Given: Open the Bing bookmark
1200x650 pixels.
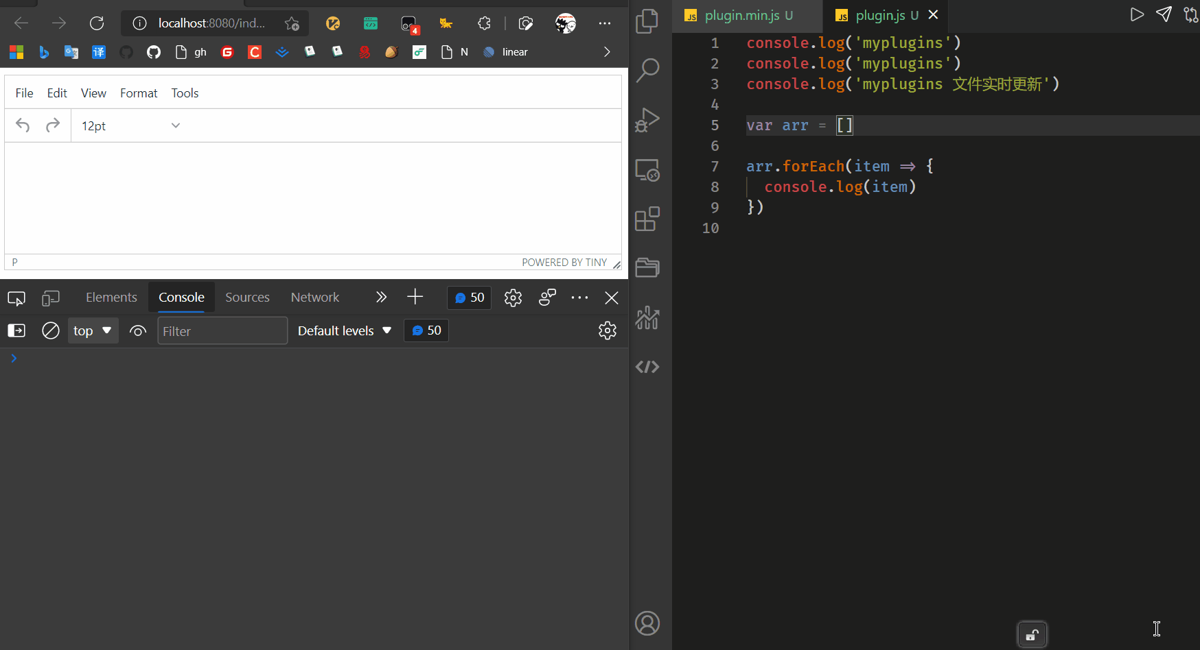Looking at the screenshot, I should pyautogui.click(x=44, y=52).
